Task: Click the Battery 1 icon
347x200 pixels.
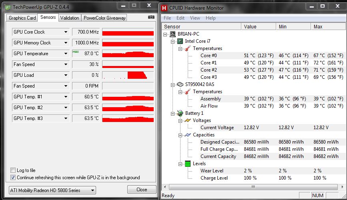Action: coord(180,113)
